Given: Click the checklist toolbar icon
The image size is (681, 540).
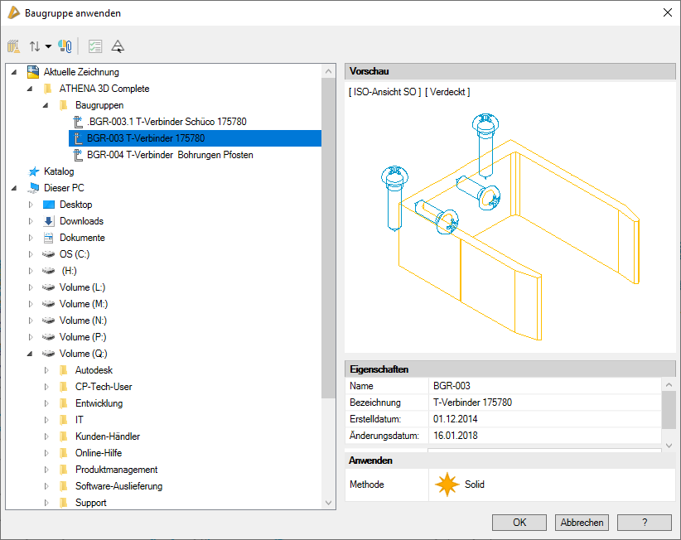Looking at the screenshot, I should (x=95, y=46).
